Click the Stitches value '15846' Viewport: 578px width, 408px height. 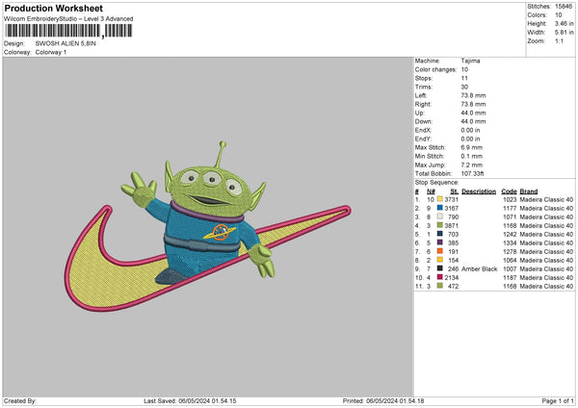pos(564,7)
